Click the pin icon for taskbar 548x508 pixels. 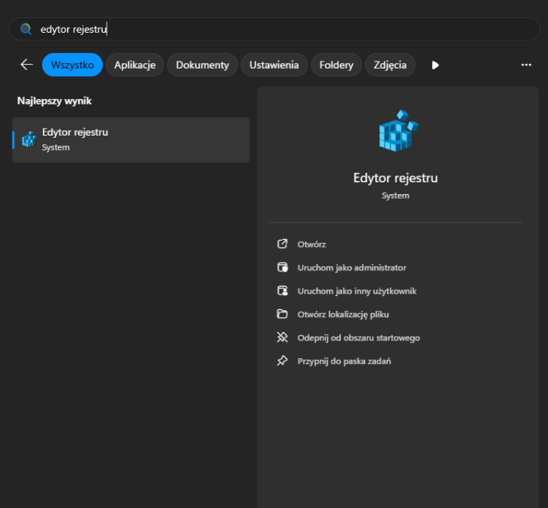pyautogui.click(x=283, y=361)
